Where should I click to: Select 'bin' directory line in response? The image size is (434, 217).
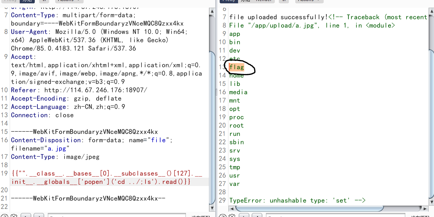pyautogui.click(x=235, y=42)
